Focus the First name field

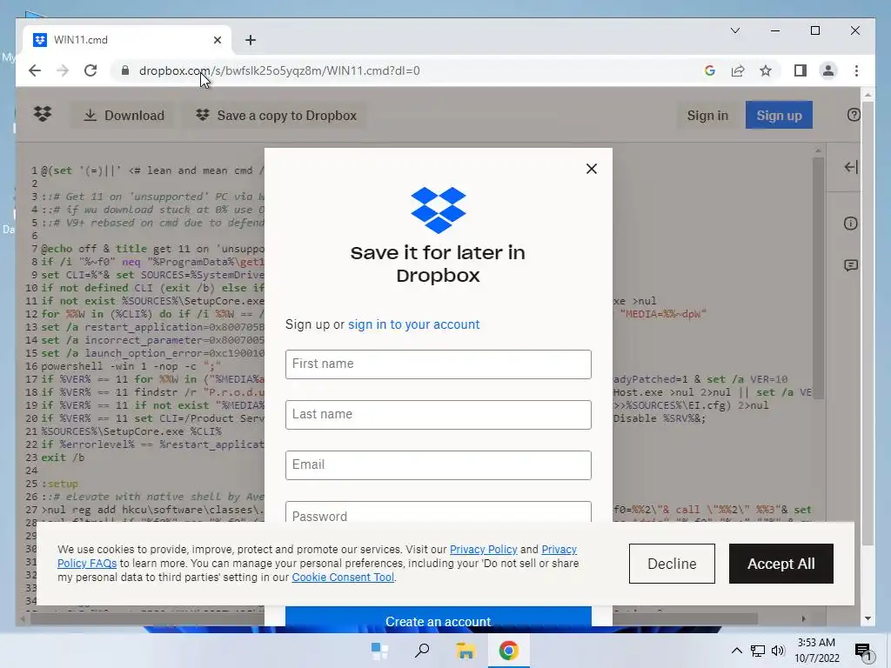pyautogui.click(x=439, y=364)
